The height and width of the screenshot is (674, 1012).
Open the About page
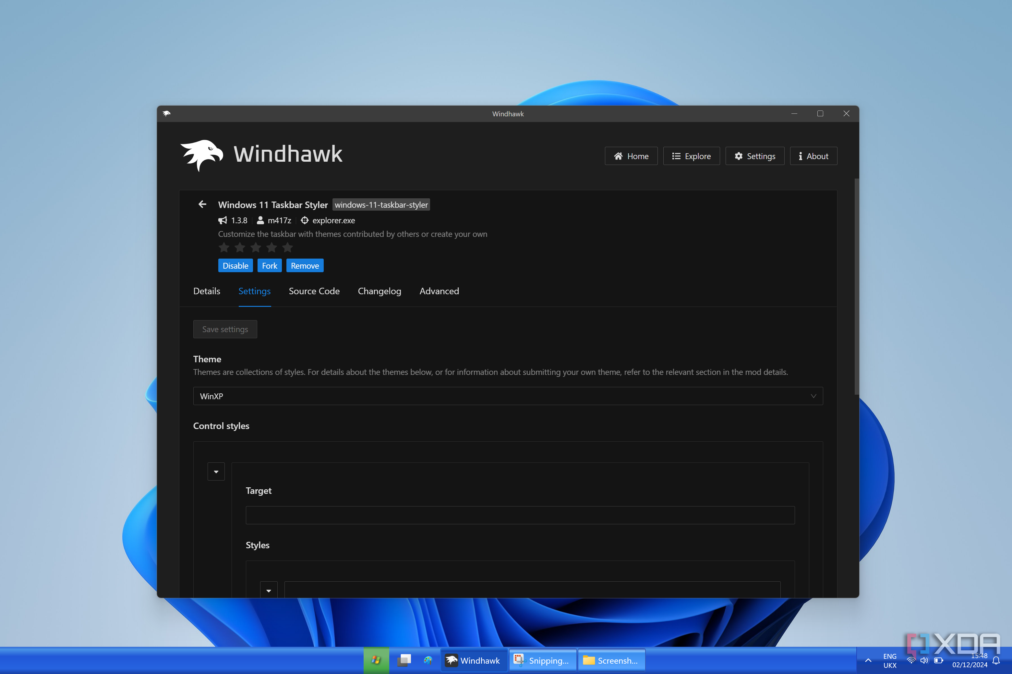813,156
